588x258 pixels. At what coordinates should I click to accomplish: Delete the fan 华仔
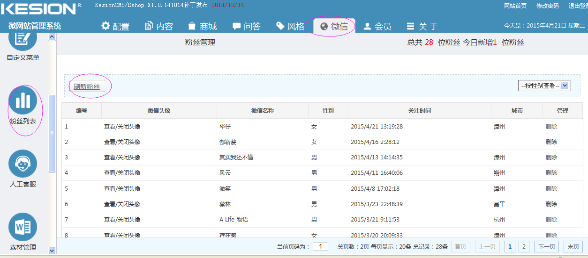coord(551,126)
